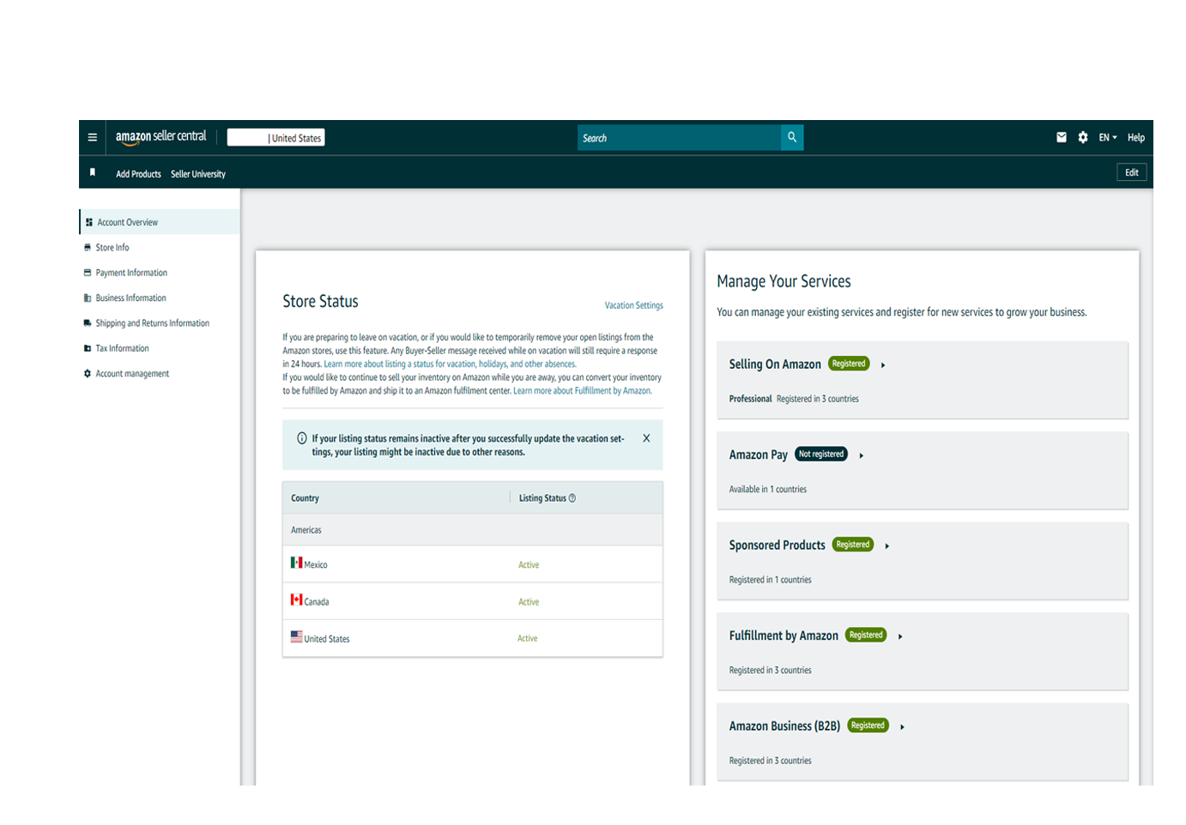This screenshot has height=825, width=1186.
Task: Click the Fulfillment by Amazon Registered badge
Action: [x=866, y=635]
